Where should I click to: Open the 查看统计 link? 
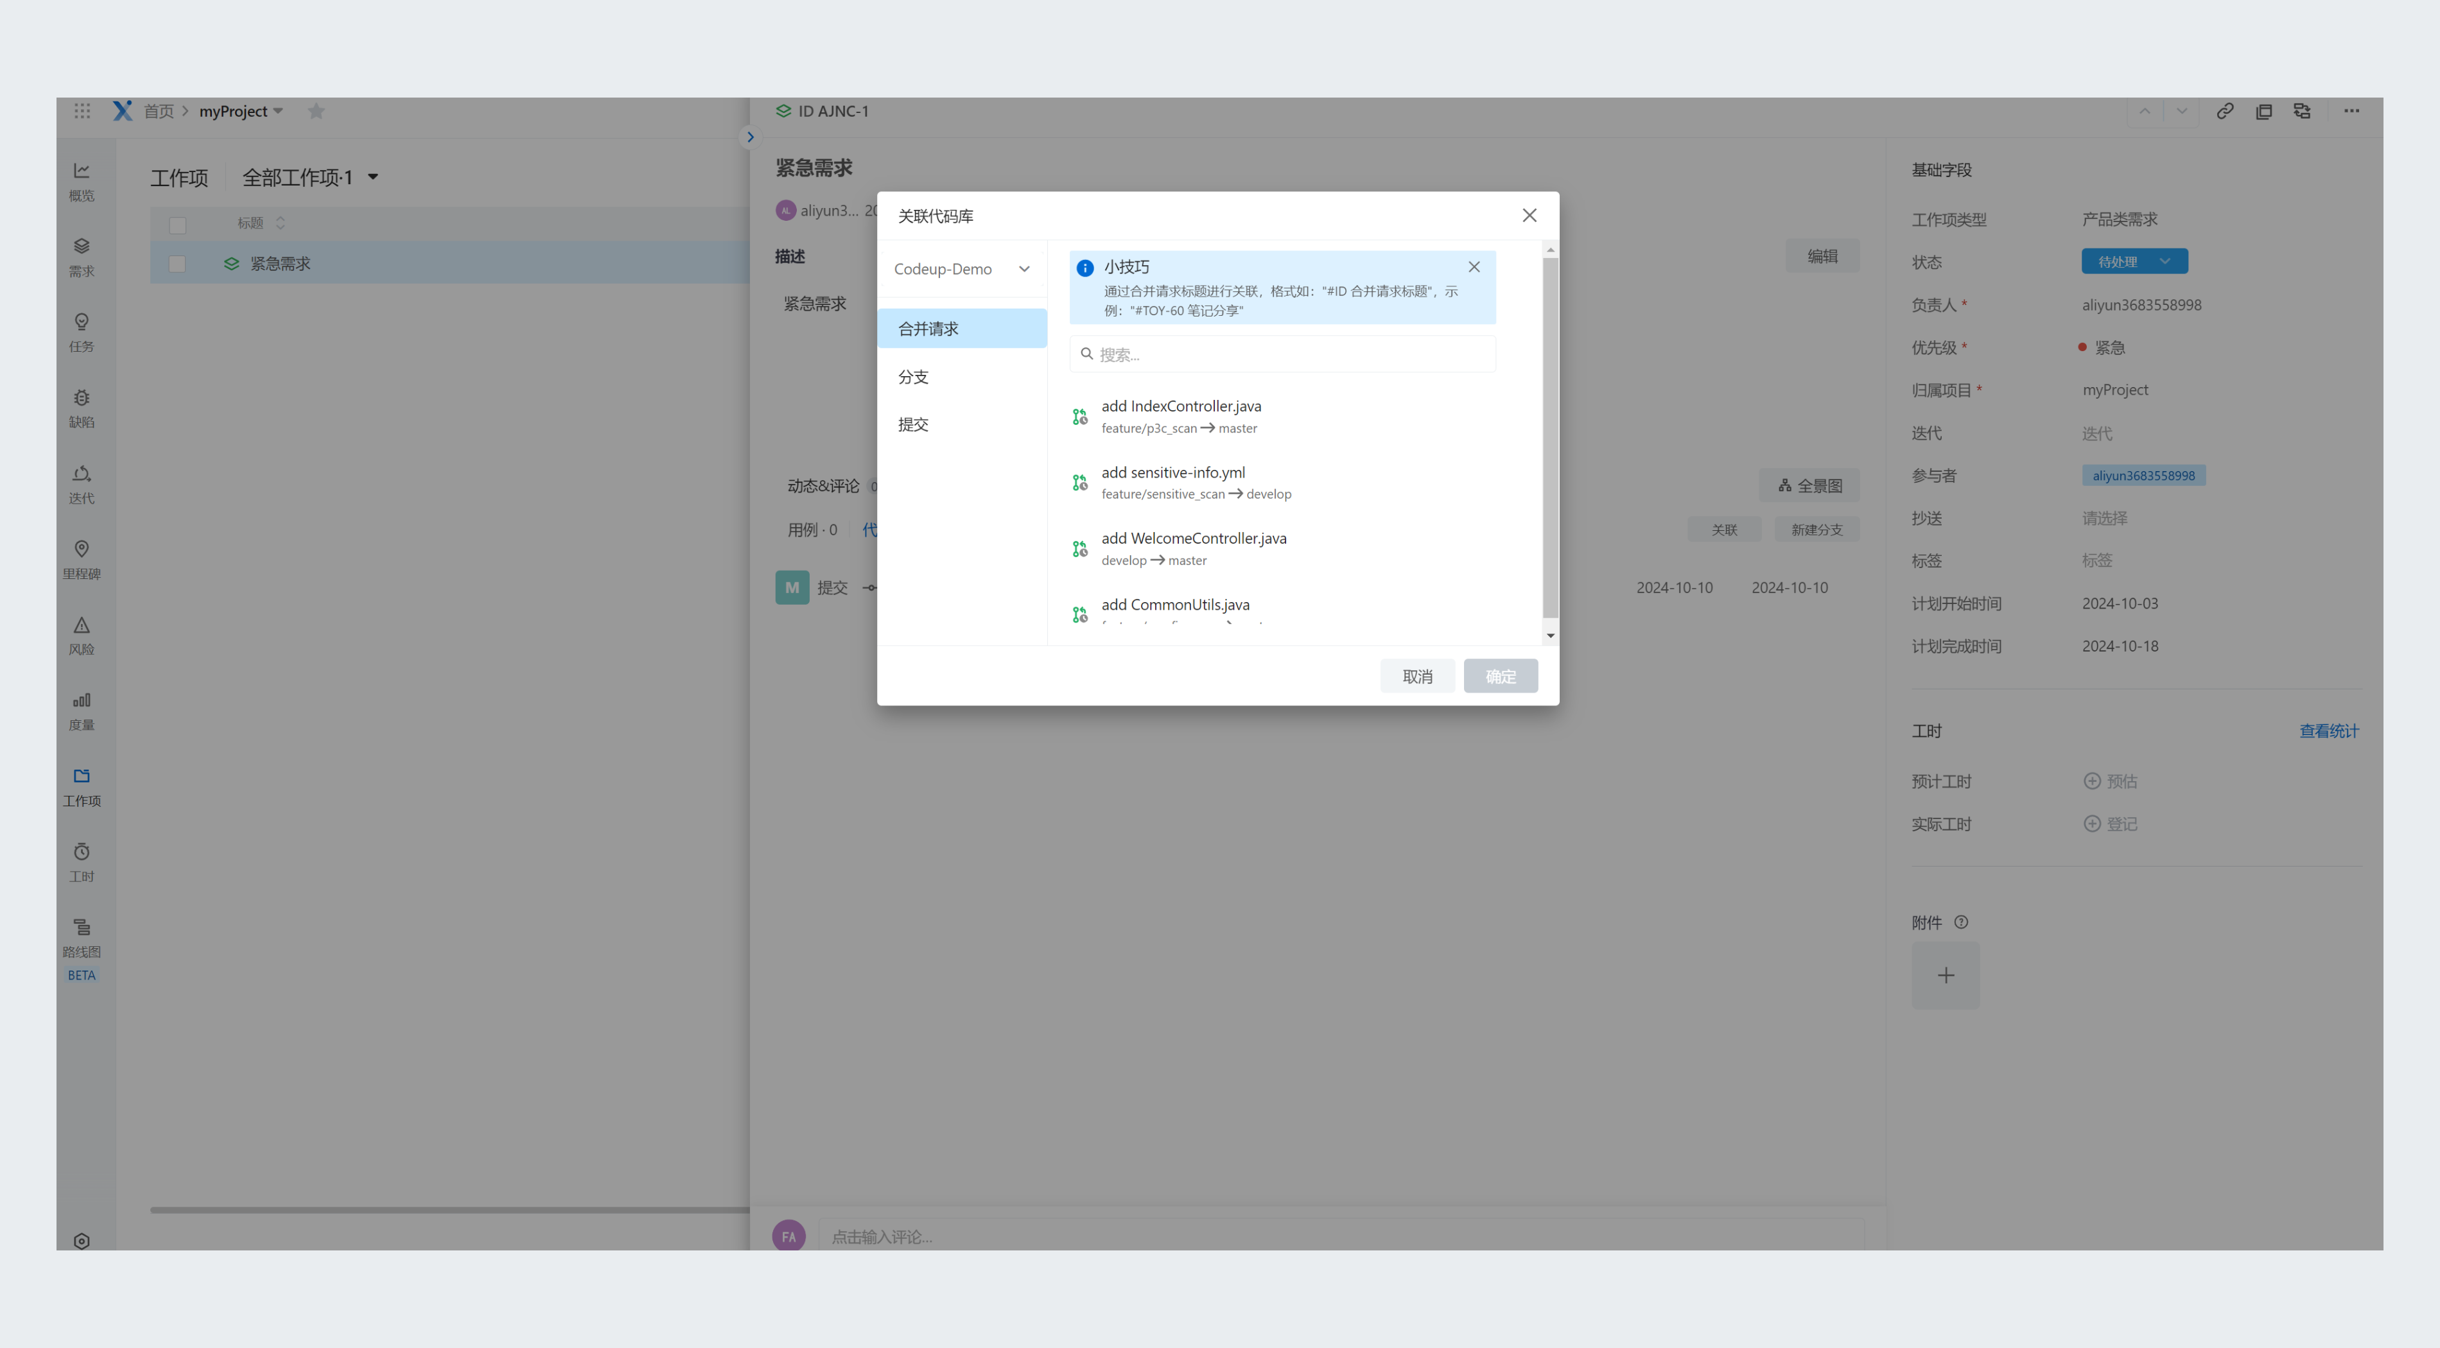[2329, 730]
